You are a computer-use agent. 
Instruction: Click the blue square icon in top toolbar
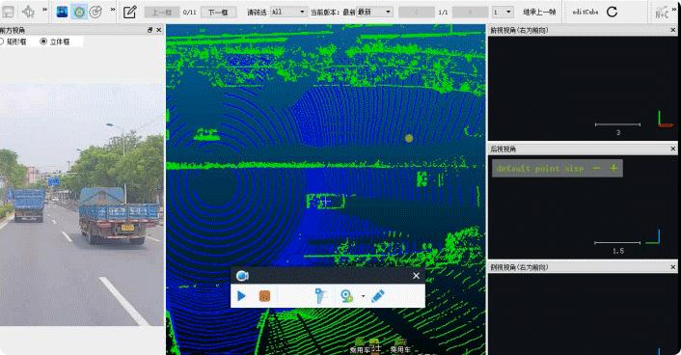[x=62, y=12]
